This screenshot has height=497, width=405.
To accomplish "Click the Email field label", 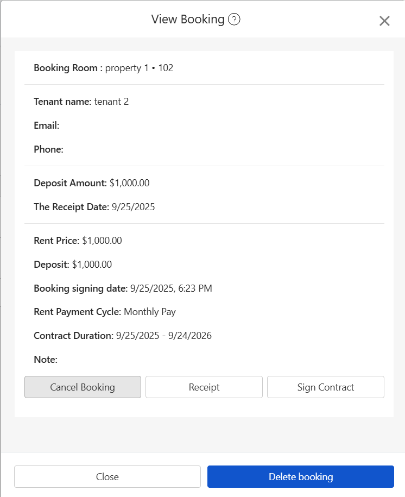I will (47, 125).
